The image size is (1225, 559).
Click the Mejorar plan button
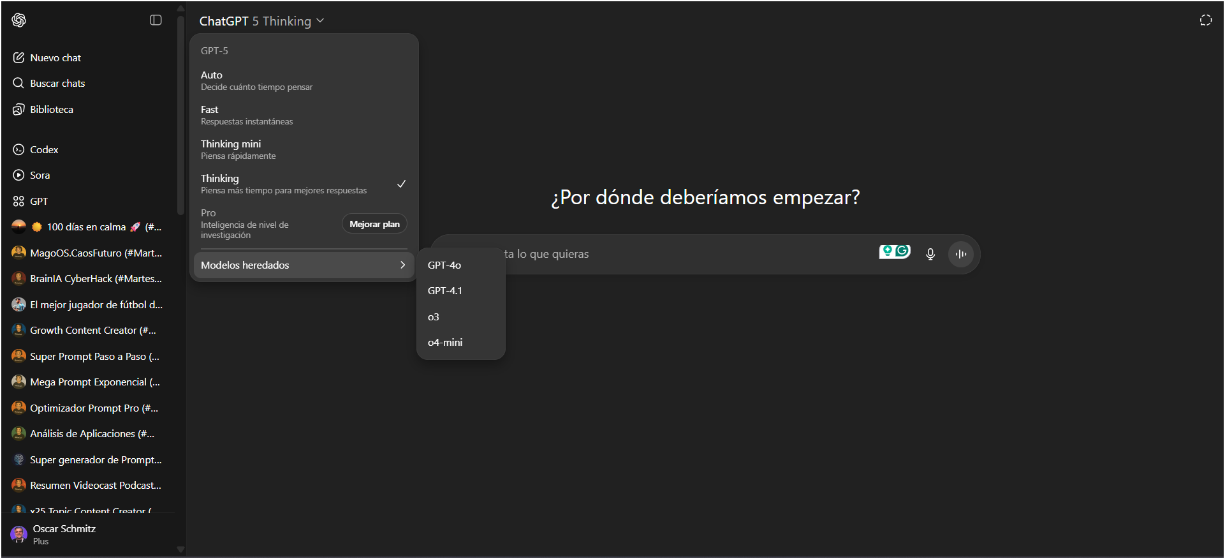coord(374,224)
